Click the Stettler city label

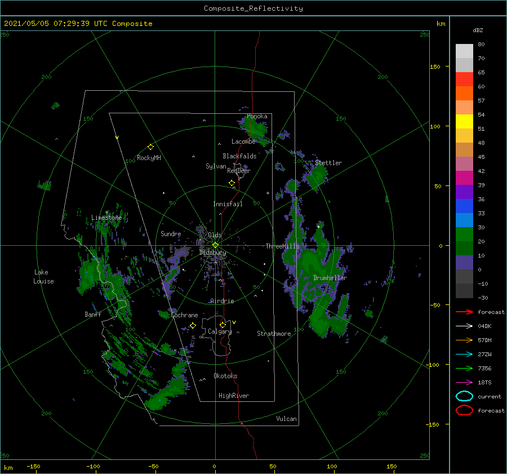328,163
